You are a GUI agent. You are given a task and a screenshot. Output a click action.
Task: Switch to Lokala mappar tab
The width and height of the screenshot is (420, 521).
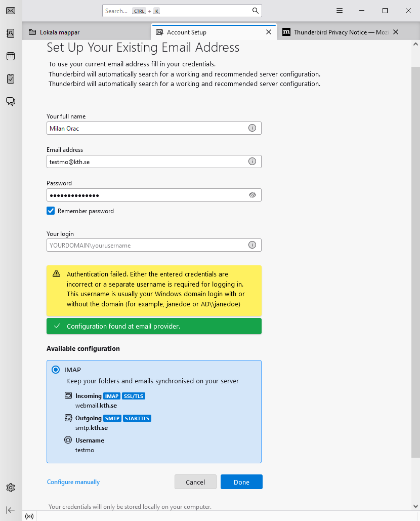86,32
